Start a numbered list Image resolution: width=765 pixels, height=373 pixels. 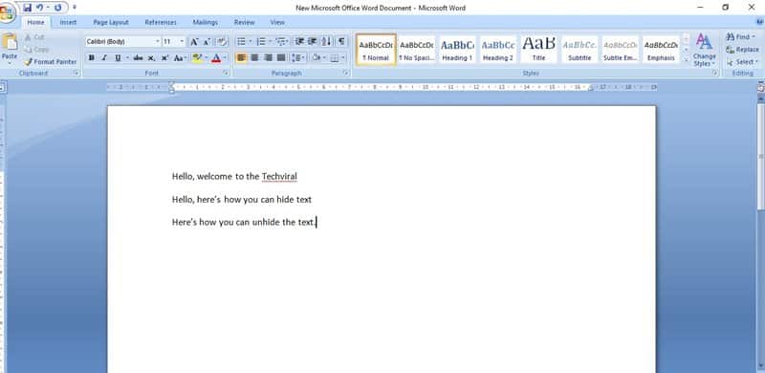click(x=261, y=42)
